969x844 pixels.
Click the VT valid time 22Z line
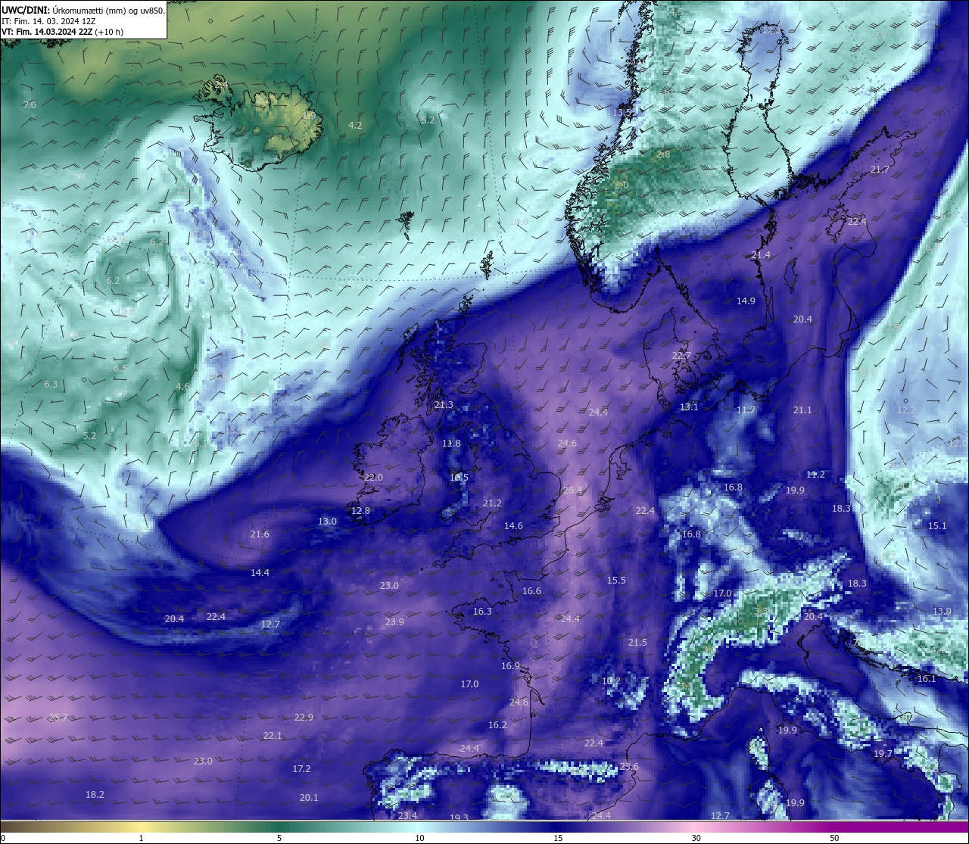[x=62, y=33]
